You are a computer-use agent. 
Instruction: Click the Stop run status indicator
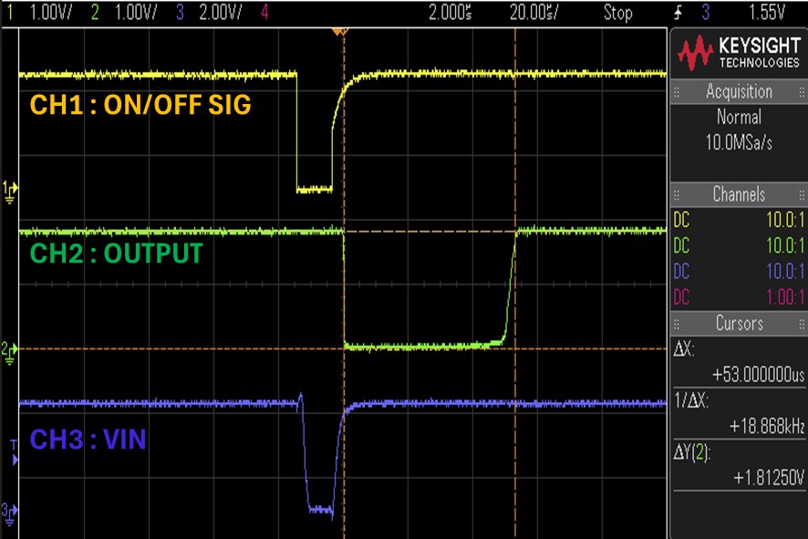[x=617, y=13]
